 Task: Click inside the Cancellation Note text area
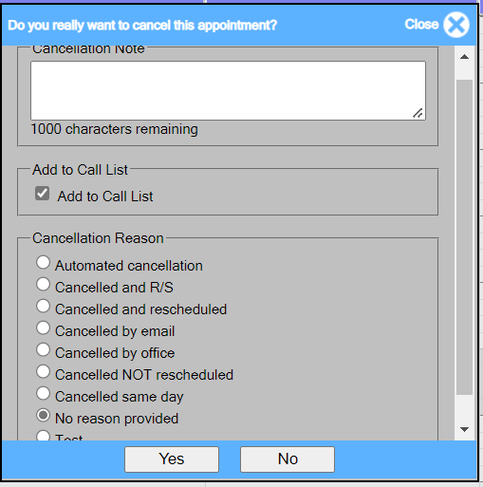[x=228, y=90]
